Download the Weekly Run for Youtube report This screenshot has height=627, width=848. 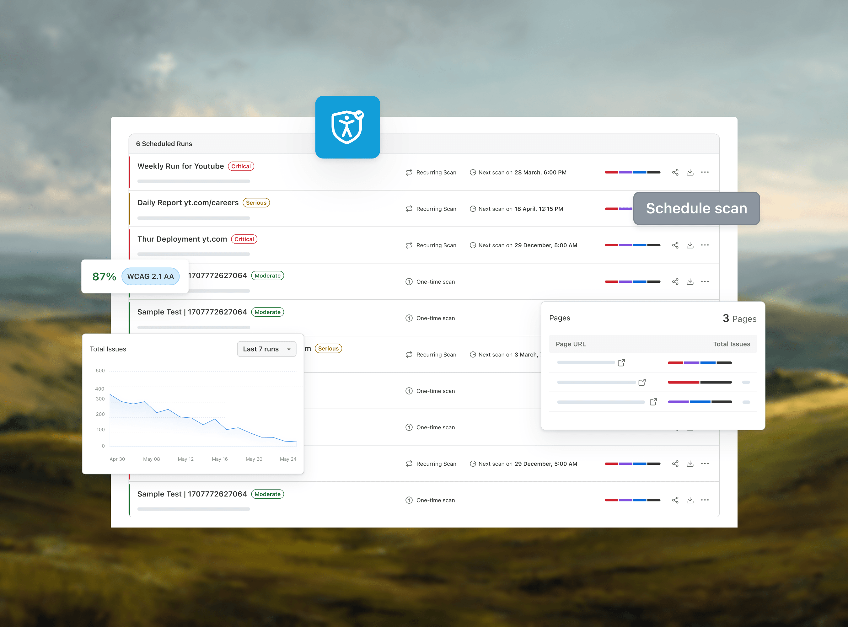coord(690,172)
